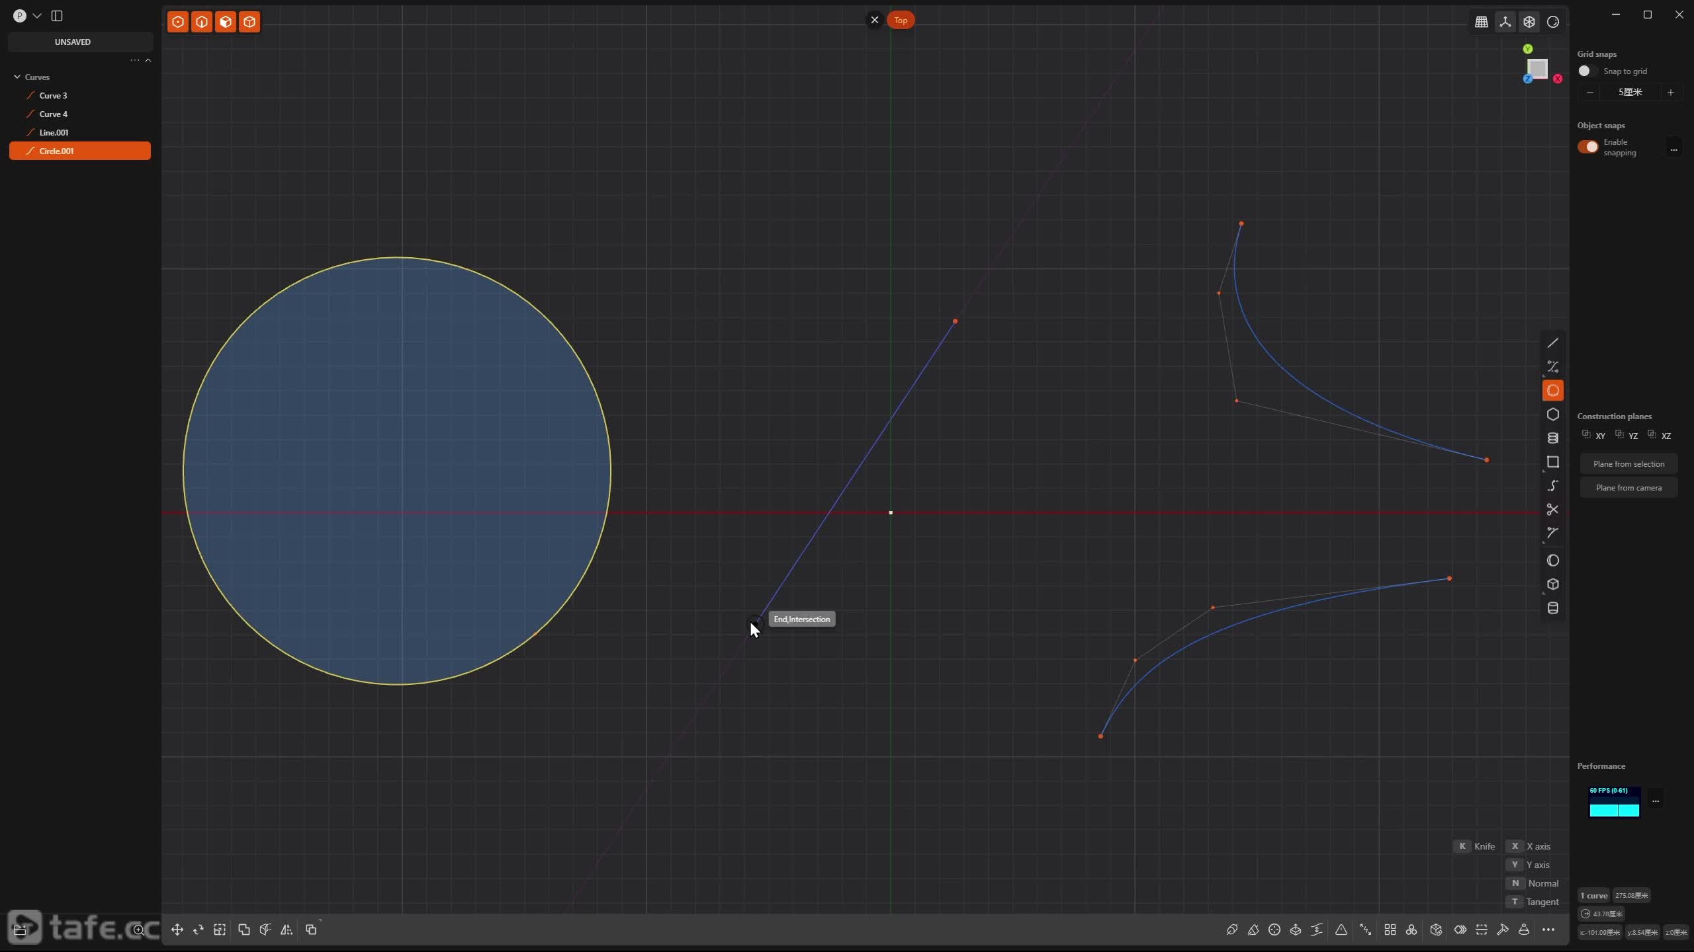The height and width of the screenshot is (952, 1694).
Task: Select Line.001 in the outliner
Action: 54,132
